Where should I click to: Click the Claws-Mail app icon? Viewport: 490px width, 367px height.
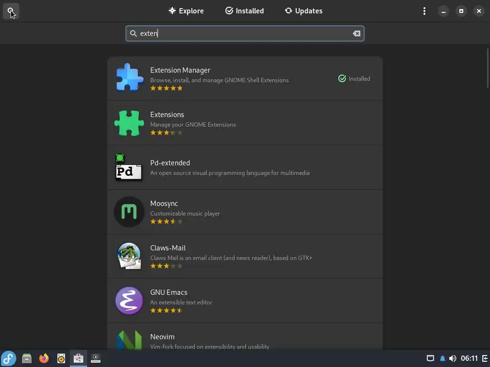[x=129, y=256]
